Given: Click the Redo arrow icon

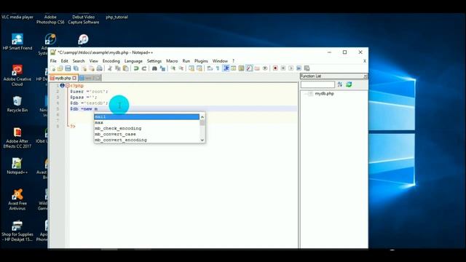Looking at the screenshot, I should [144, 68].
